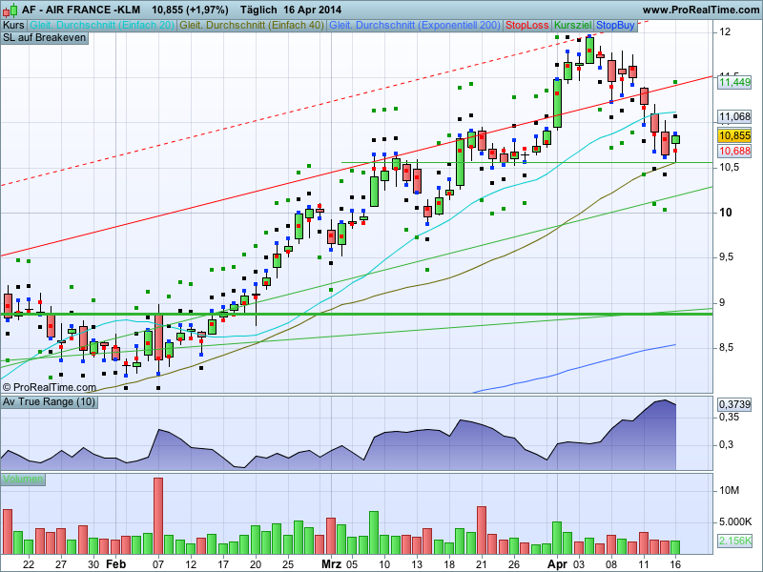Viewport: 763px width, 572px height.
Task: Click the SL auf Breakeven label
Action: pos(44,38)
